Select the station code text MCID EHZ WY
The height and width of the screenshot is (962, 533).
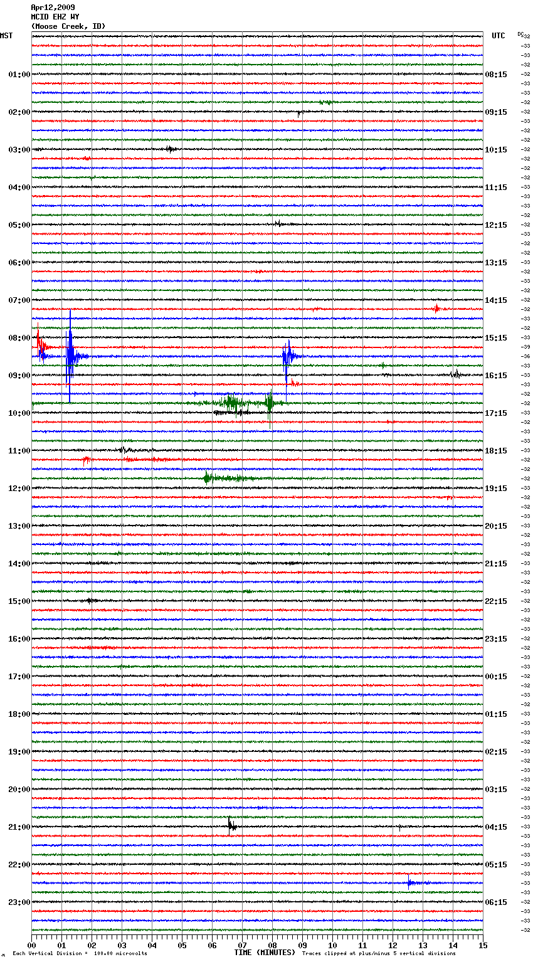pos(55,17)
